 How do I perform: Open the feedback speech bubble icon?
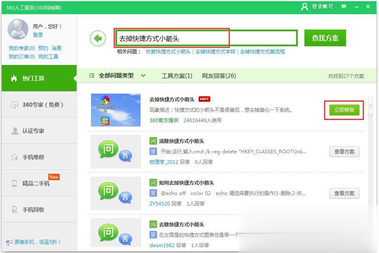344,7
